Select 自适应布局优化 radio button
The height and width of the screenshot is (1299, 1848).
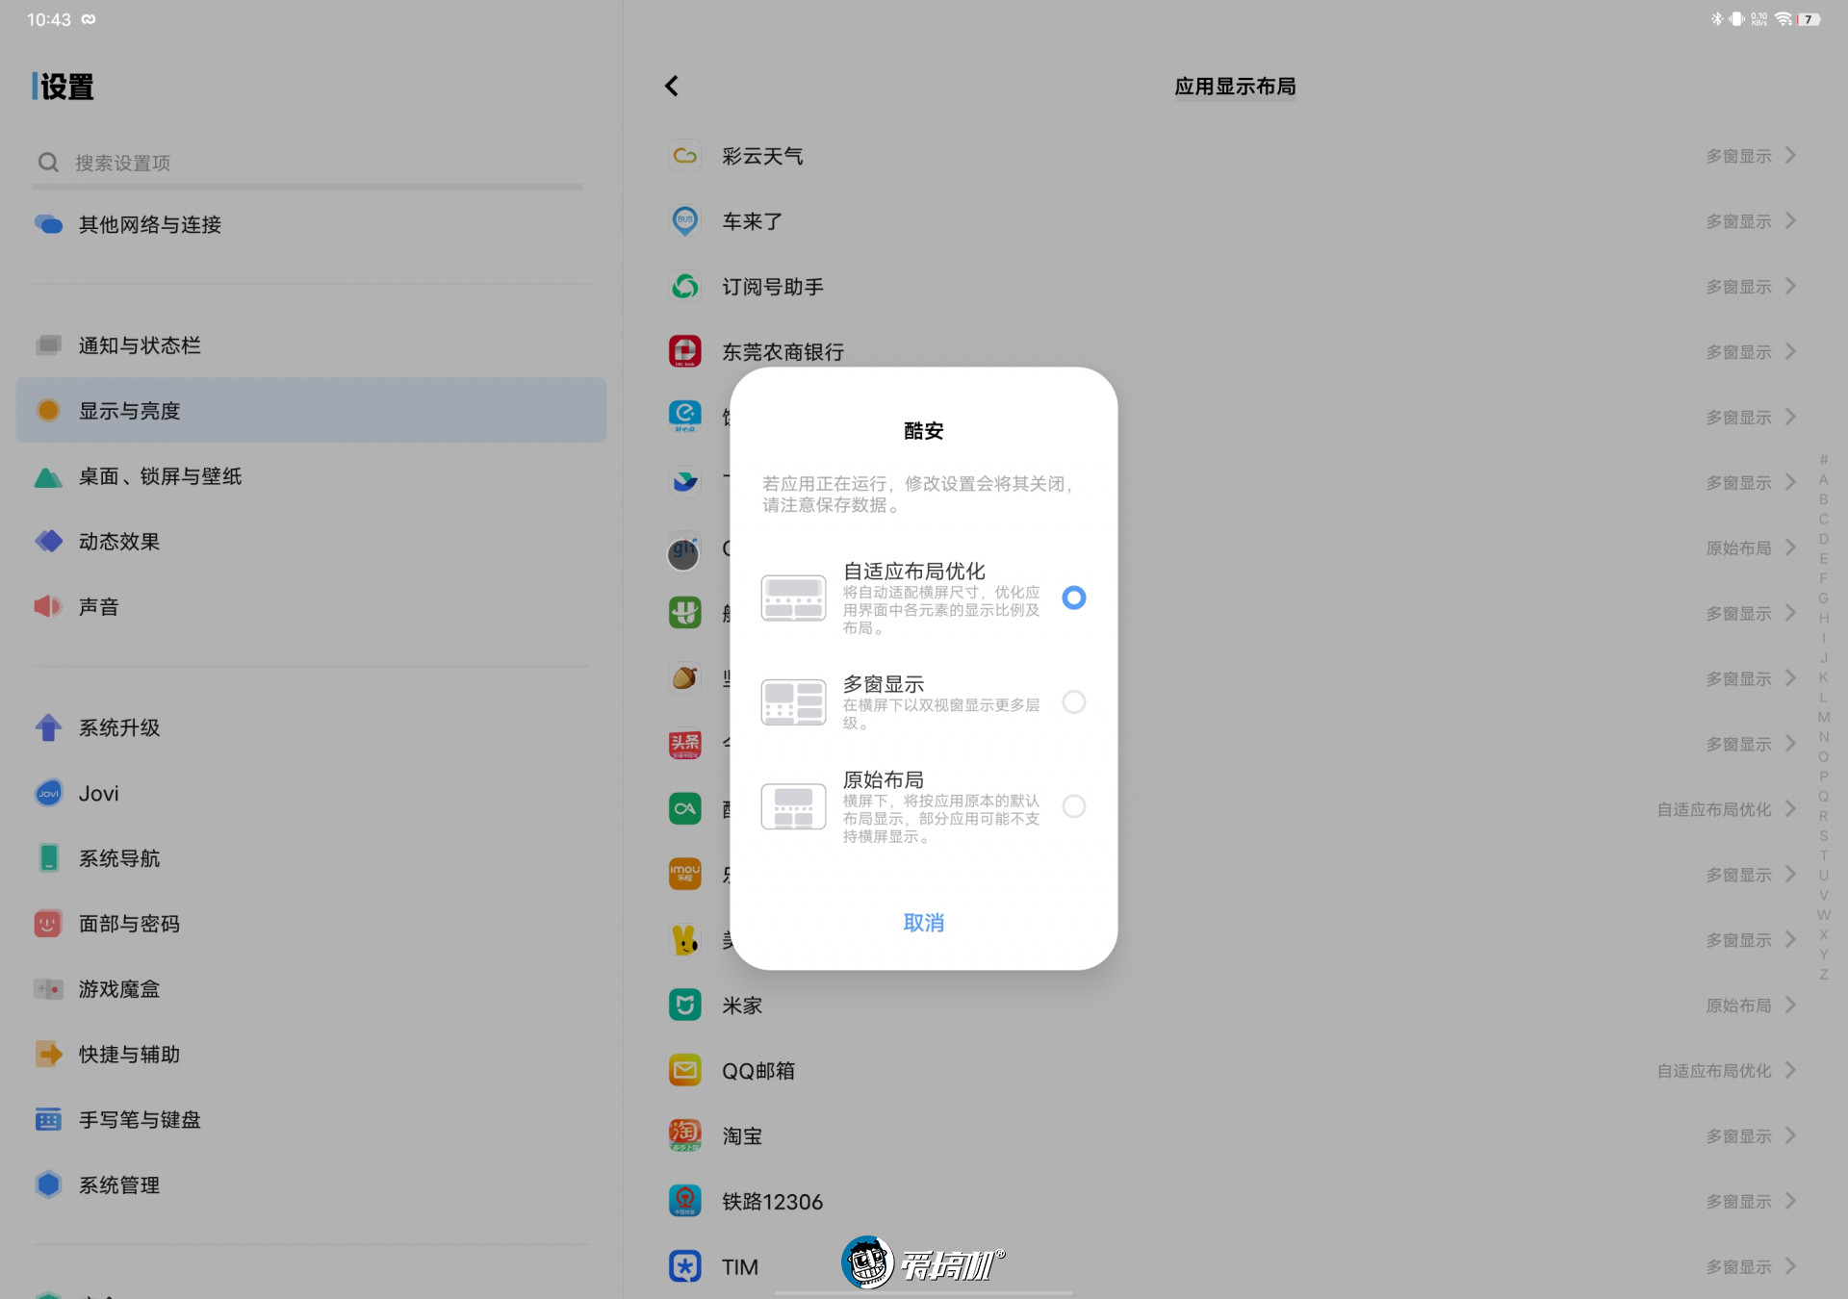coord(1074,598)
